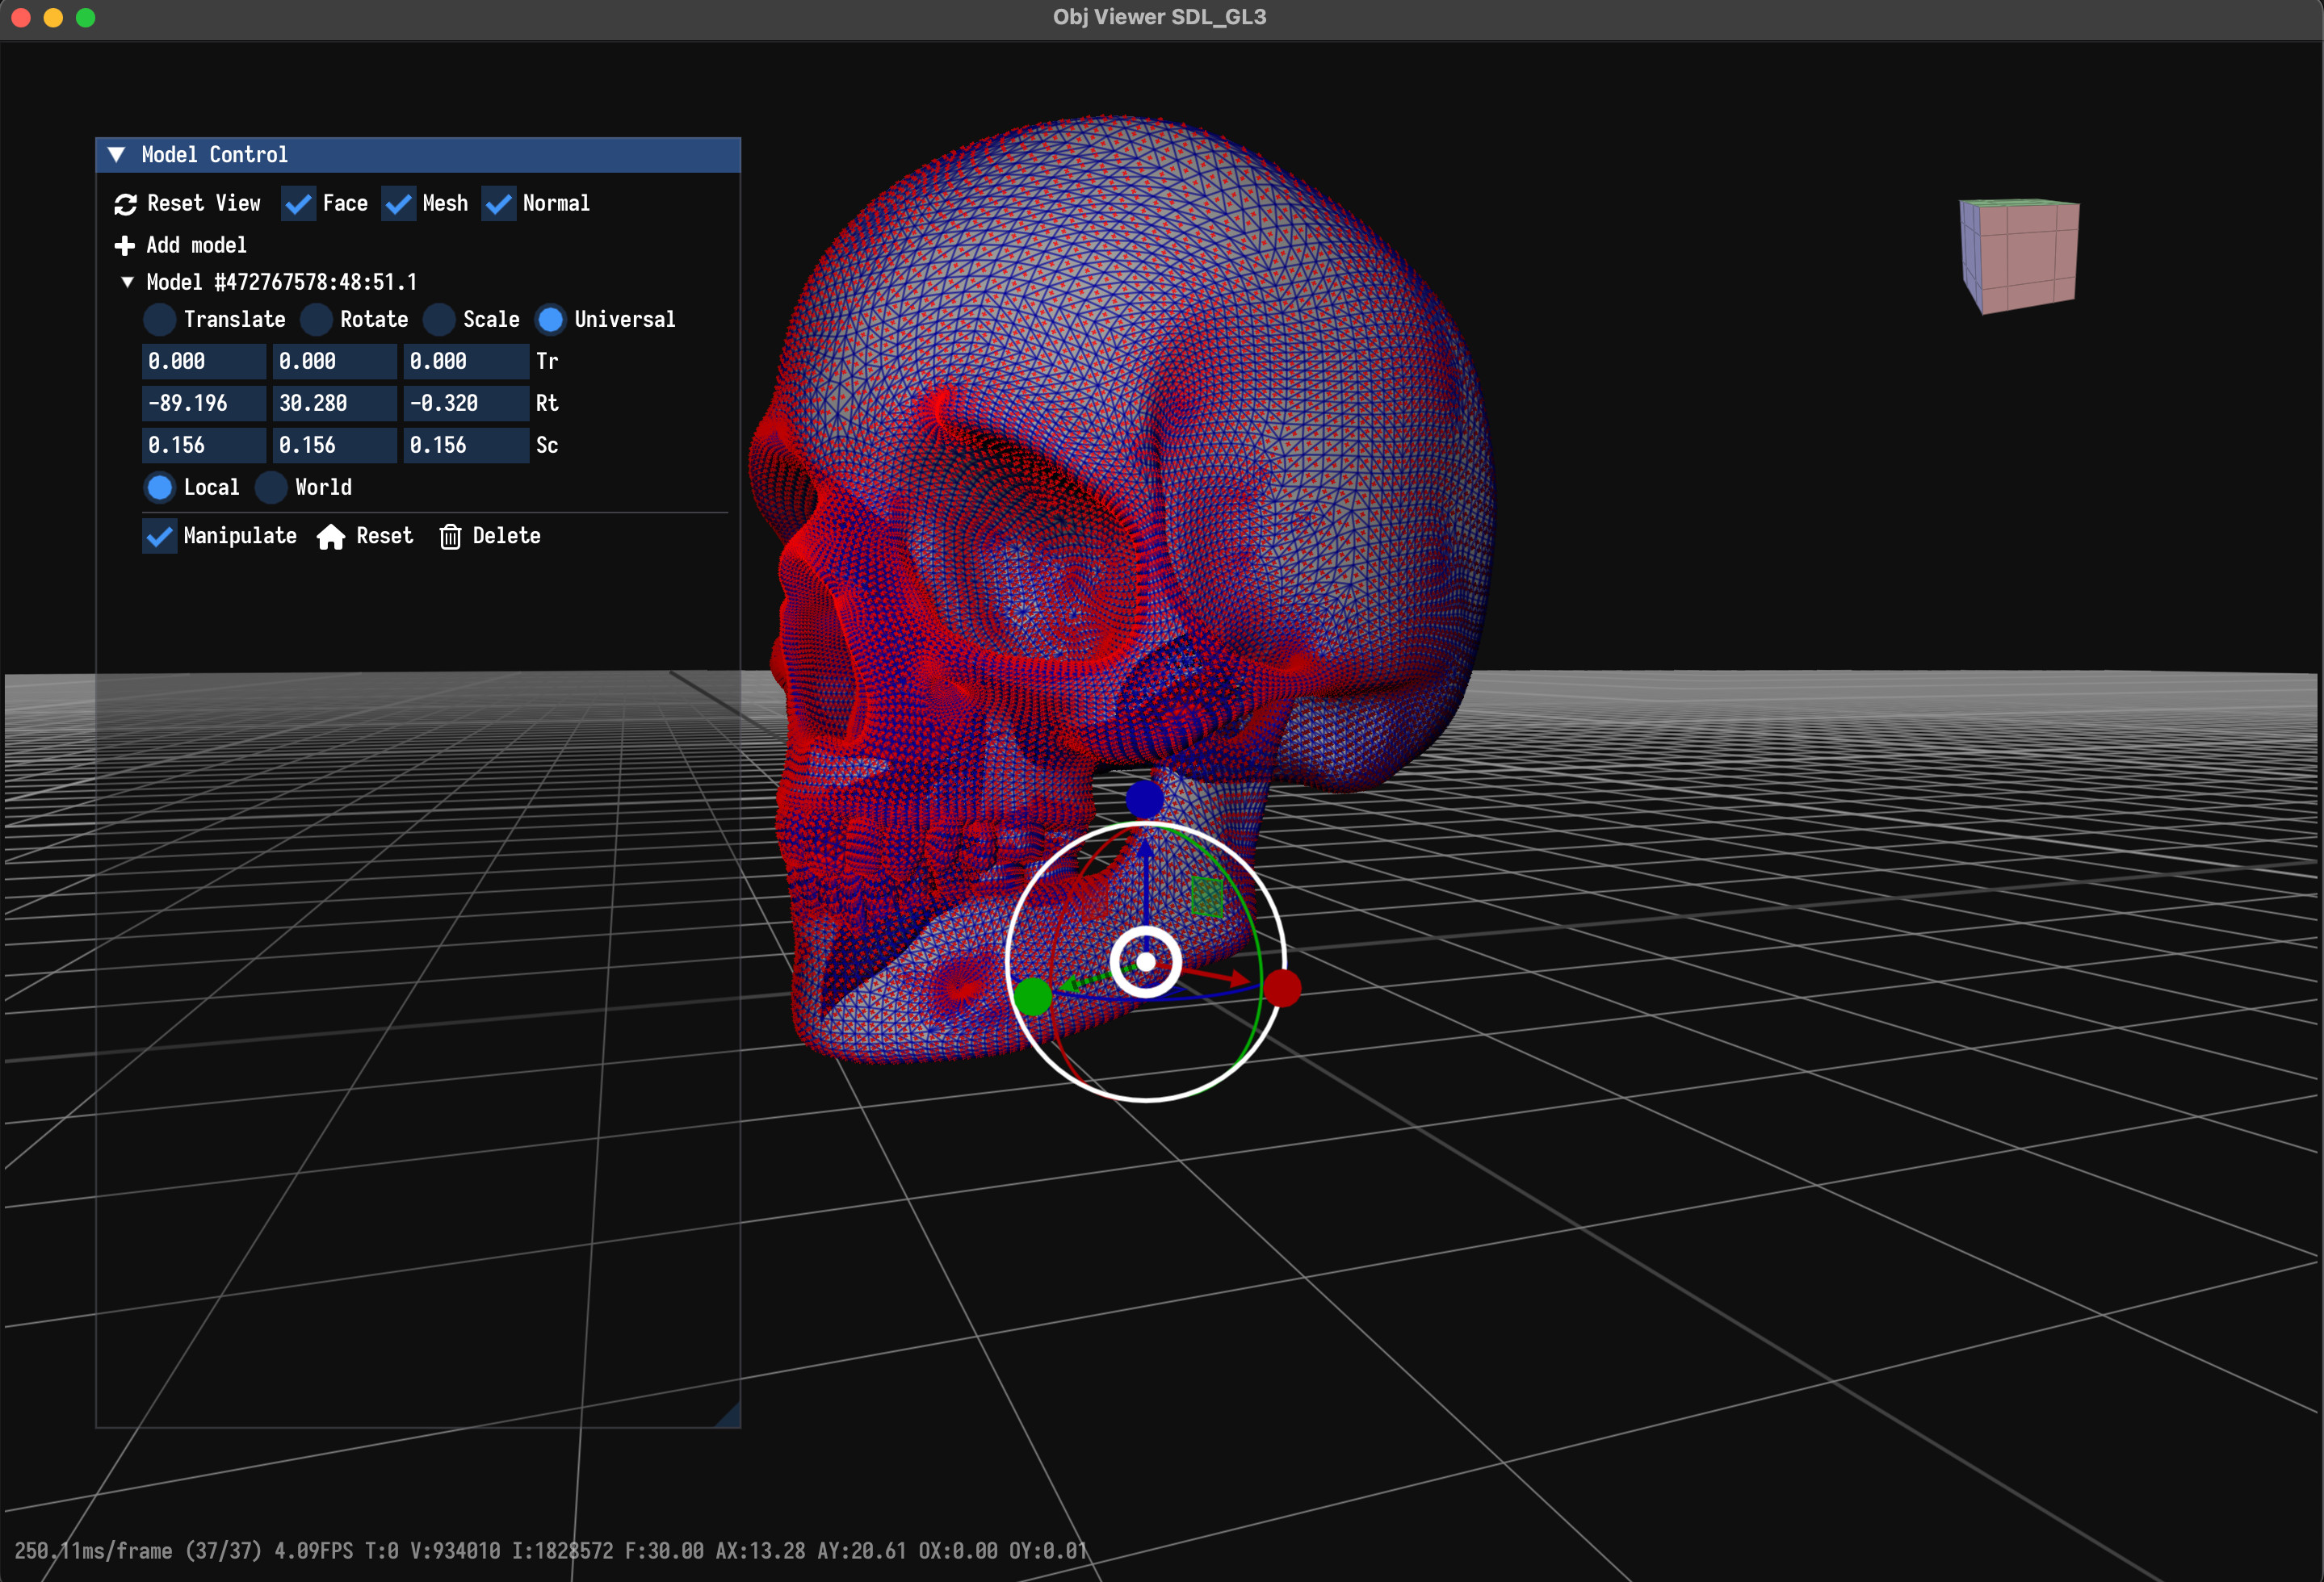Click the white center circle of the gizmo
The height and width of the screenshot is (1582, 2324).
1146,961
